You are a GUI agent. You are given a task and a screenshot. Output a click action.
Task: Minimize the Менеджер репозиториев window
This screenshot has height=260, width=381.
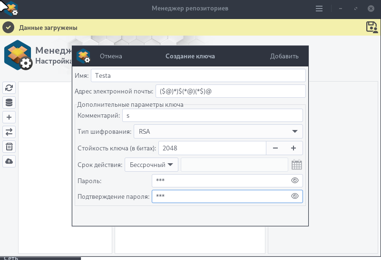pyautogui.click(x=341, y=9)
